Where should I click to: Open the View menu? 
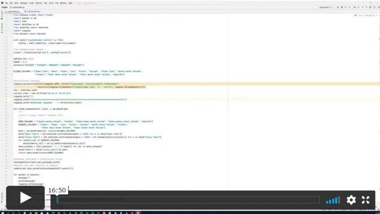point(17,3)
